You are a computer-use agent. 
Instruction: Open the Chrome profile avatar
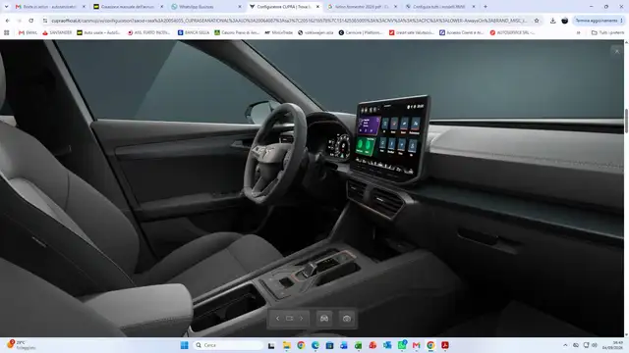[564, 21]
